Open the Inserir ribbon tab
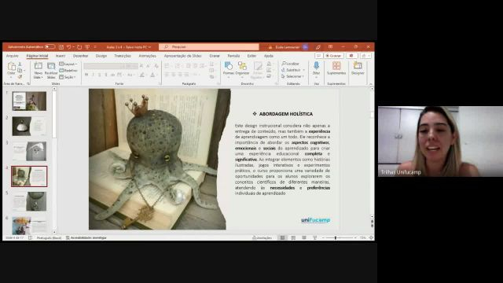 [x=61, y=56]
